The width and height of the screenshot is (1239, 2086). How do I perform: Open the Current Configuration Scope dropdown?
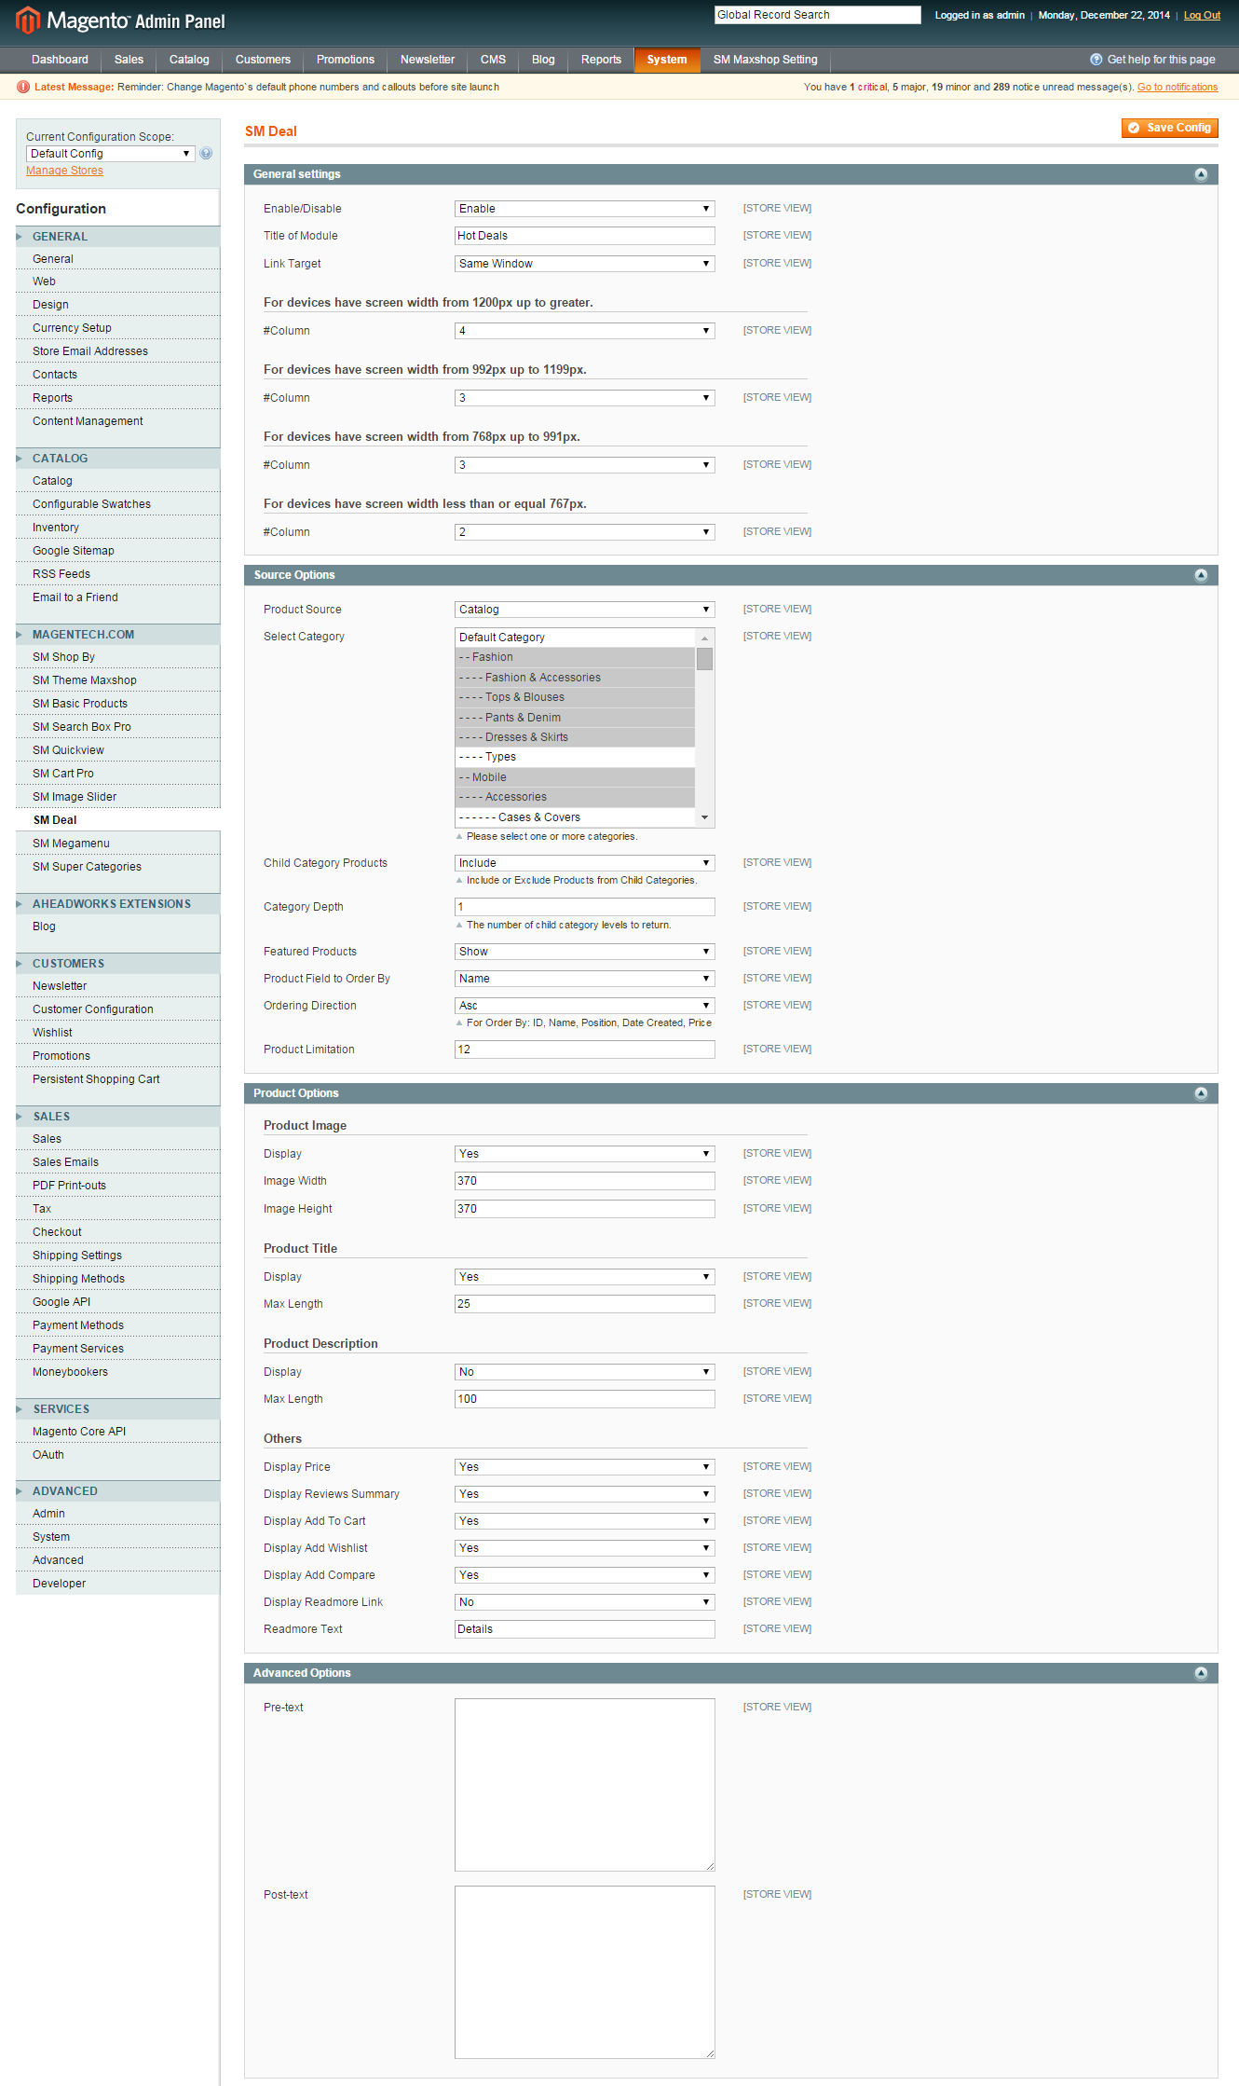tap(110, 154)
